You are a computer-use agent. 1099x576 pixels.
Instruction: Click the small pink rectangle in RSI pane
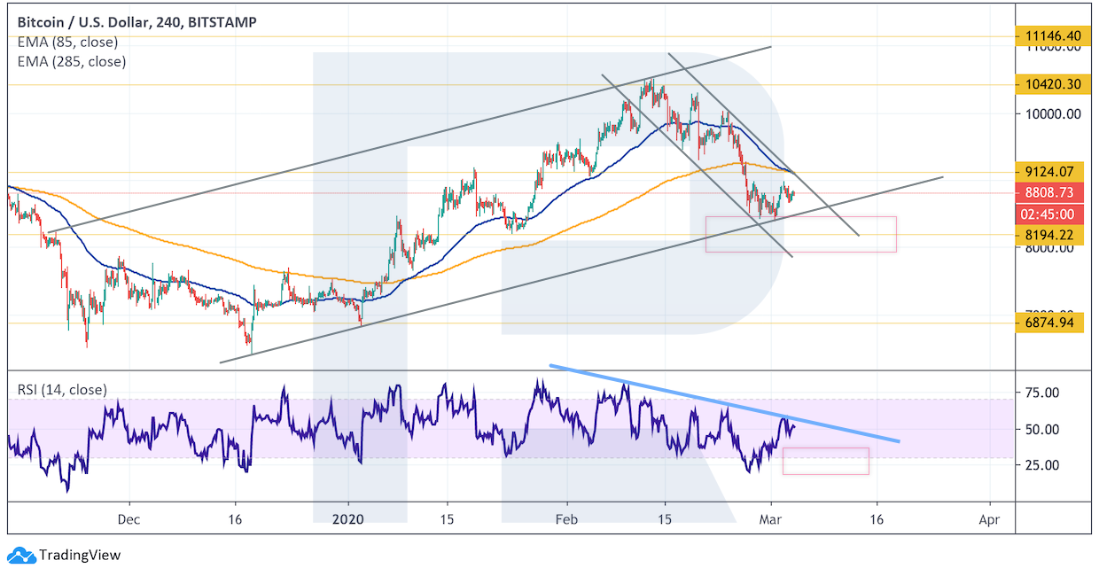click(x=825, y=461)
